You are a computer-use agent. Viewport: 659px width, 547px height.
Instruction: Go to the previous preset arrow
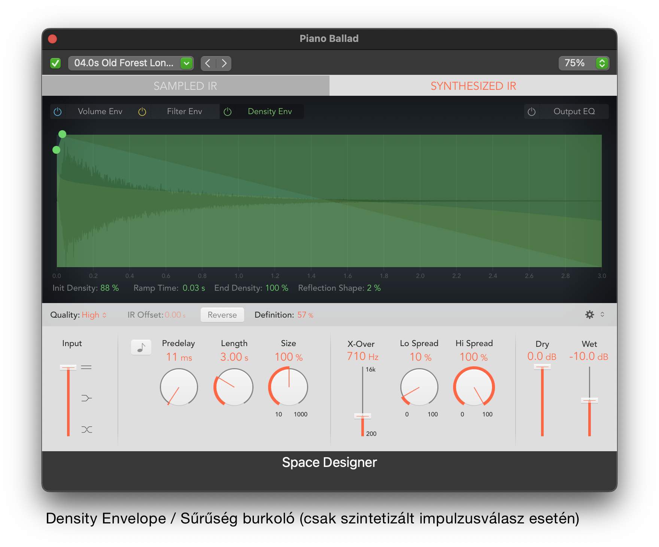coord(208,63)
